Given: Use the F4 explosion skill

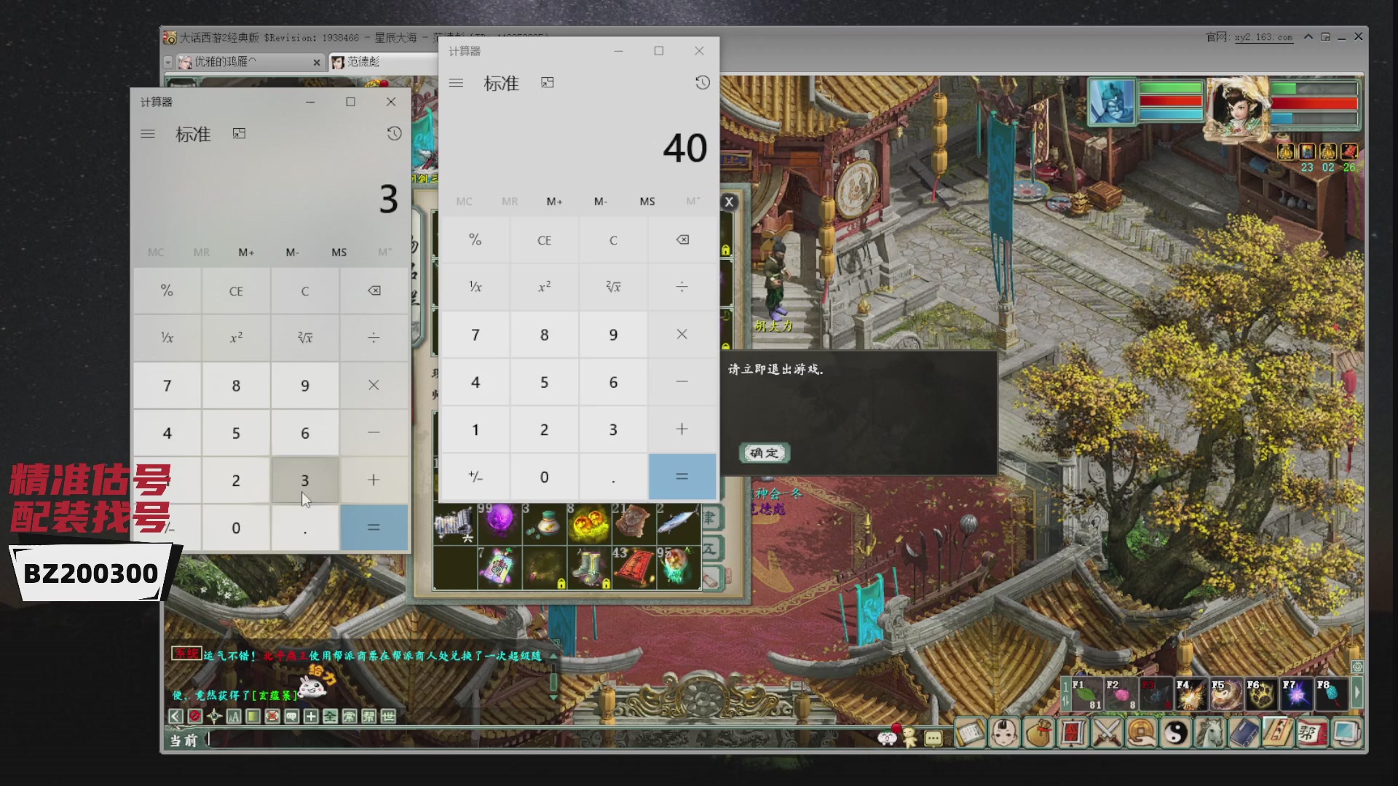Looking at the screenshot, I should pyautogui.click(x=1190, y=695).
